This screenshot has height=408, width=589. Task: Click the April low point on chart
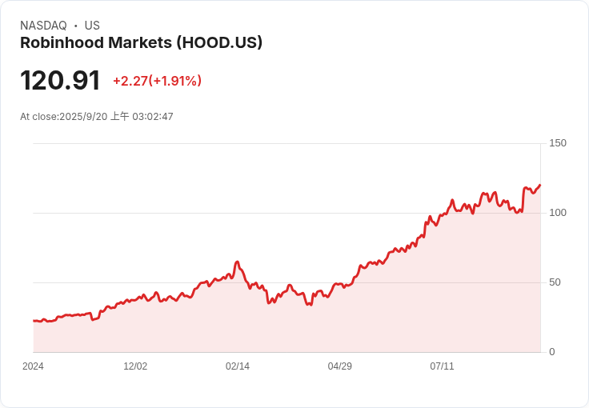click(x=309, y=305)
